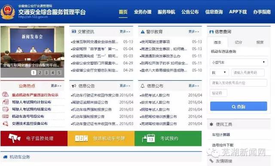Open the 小型汽车 vehicle type dropdown
The image size is (275, 166).
[x=239, y=62]
